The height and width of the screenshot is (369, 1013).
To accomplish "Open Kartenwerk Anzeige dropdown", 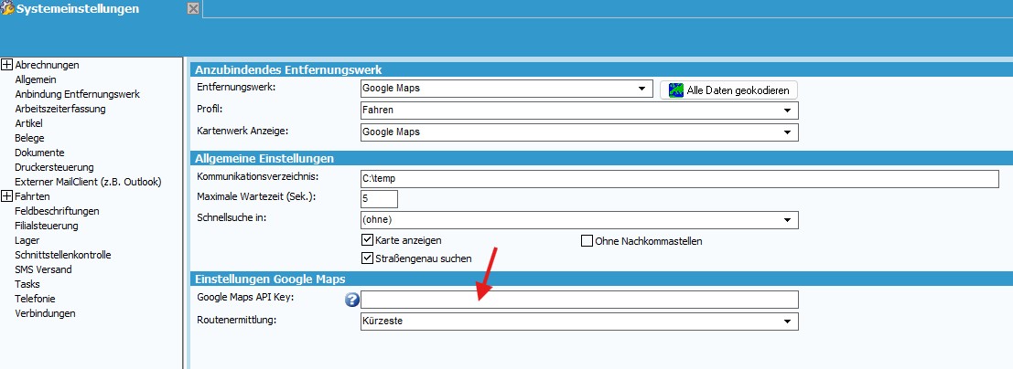I will 788,132.
